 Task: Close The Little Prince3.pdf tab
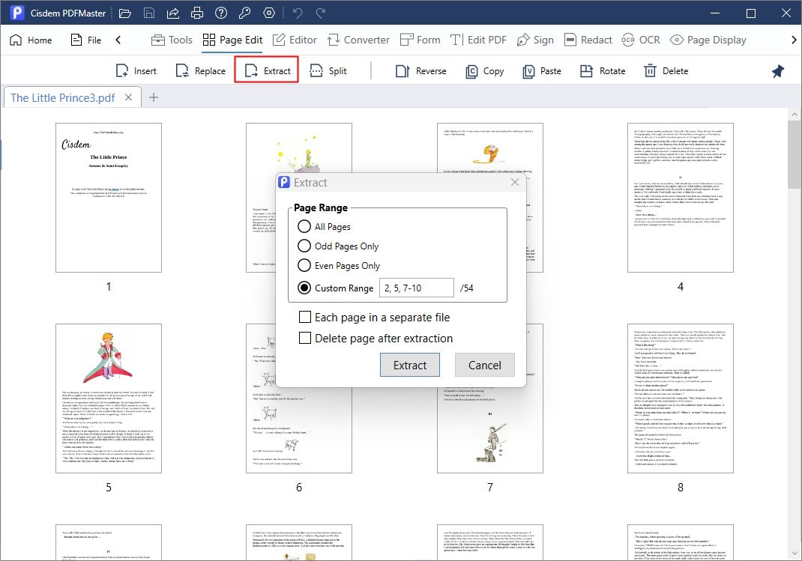128,97
